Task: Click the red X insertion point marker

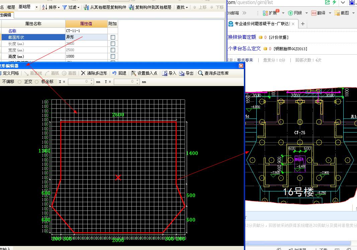Action: coord(118,177)
